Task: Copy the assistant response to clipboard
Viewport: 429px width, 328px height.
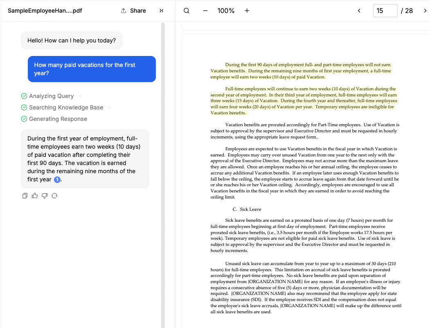Action: 25,196
